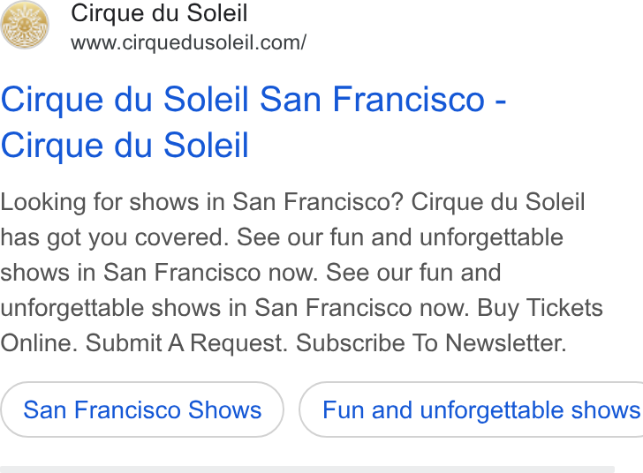Screen dimensions: 643x473
Task: Click the www.cirquedusoleil.com/ URL text
Action: pos(188,42)
